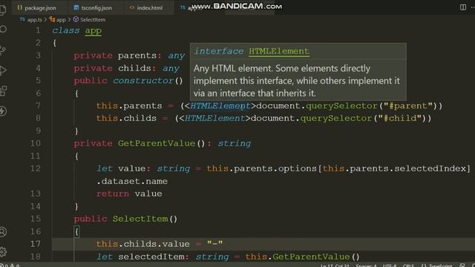Viewport: 475px width, 267px height.
Task: Click 'this.childs.value' on line 17
Action: (142, 244)
